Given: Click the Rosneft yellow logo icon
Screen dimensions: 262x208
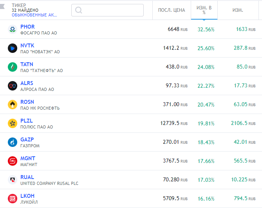Looking at the screenshot, I should (13, 105).
